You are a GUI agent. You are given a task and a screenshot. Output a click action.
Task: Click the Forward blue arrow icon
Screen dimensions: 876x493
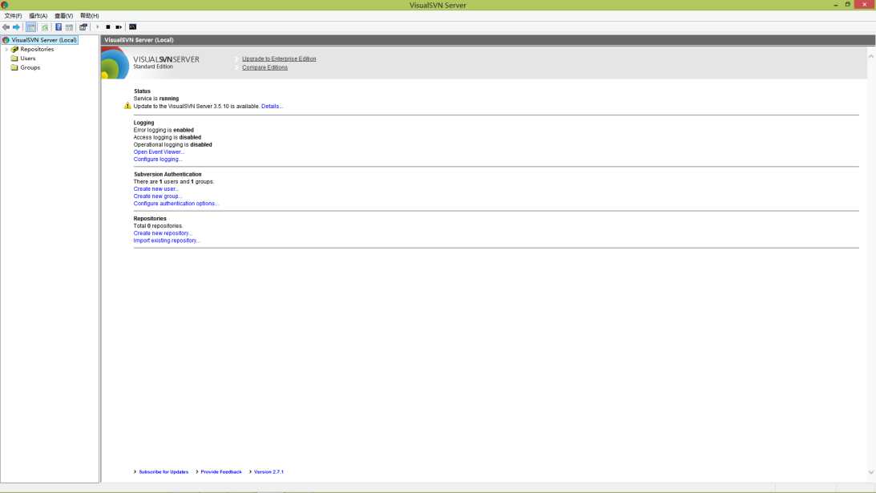16,26
